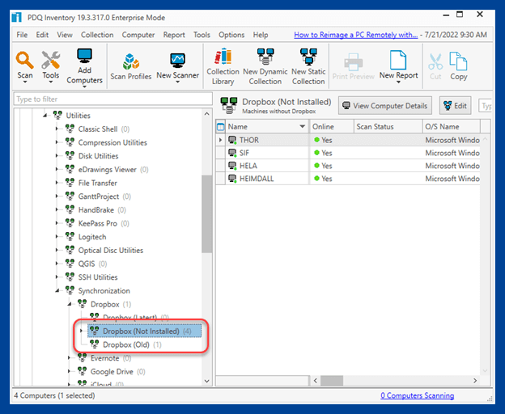Click the Copy toolbar icon
Viewport: 505px width, 414px height.
458,61
